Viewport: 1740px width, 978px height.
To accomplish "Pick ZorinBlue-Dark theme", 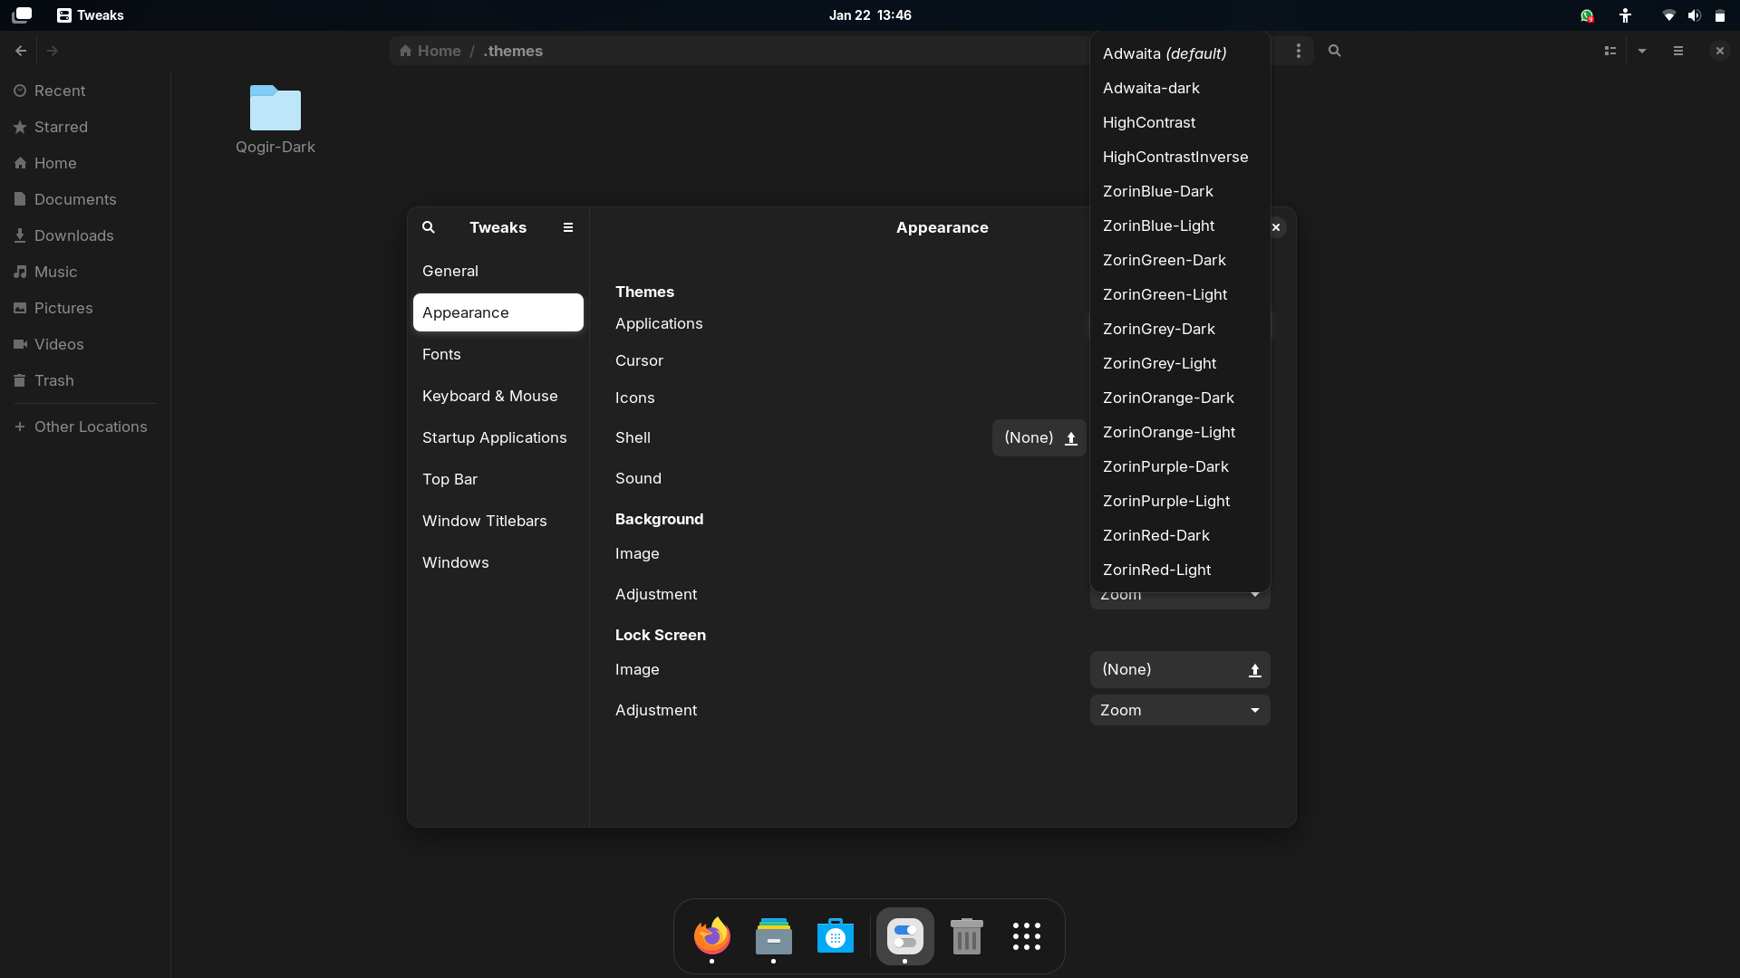I will [x=1180, y=191].
